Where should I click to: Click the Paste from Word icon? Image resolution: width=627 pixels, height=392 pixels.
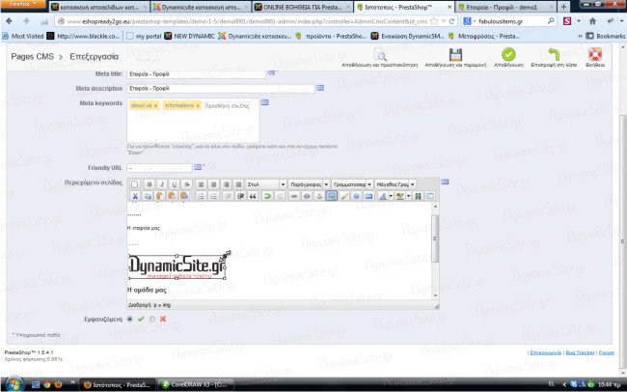click(184, 196)
